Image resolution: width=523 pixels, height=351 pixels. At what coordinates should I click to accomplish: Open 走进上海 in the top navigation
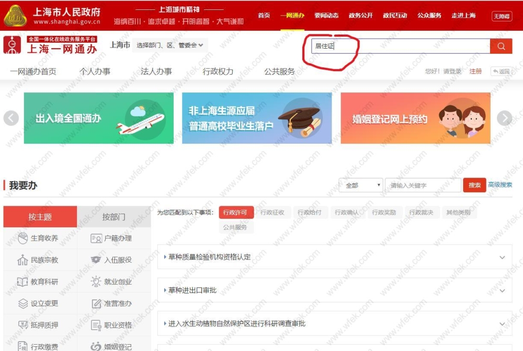463,15
